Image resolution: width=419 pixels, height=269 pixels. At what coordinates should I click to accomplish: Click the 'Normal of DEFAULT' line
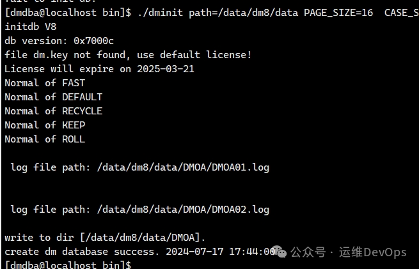click(x=54, y=97)
